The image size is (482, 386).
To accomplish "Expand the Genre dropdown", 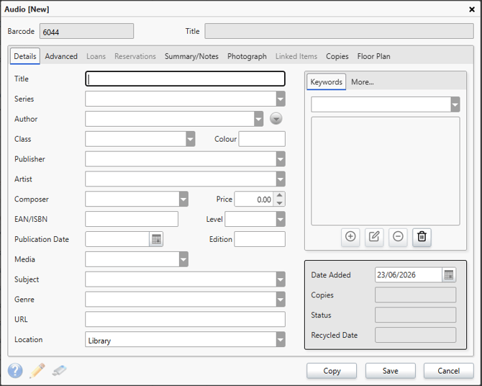I will click(x=281, y=300).
